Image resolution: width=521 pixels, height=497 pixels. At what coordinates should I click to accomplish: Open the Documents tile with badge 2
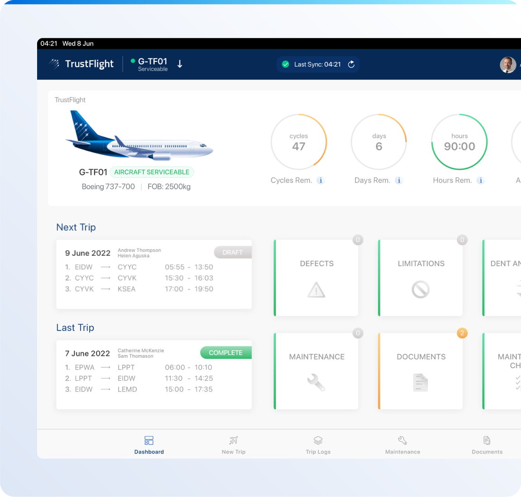421,371
